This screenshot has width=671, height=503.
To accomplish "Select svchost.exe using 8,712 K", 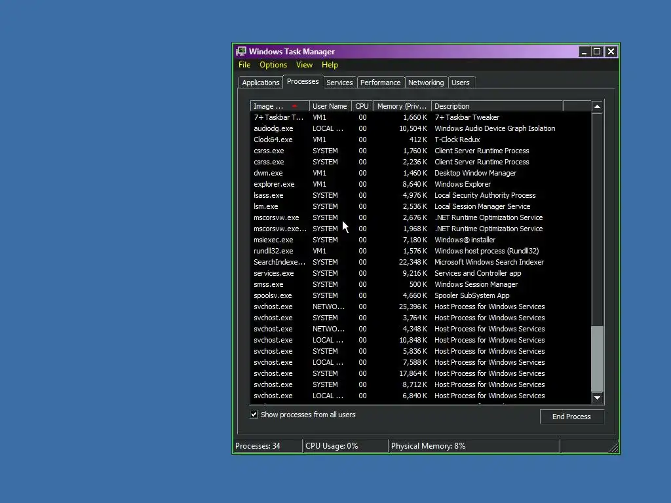I will 420,384.
